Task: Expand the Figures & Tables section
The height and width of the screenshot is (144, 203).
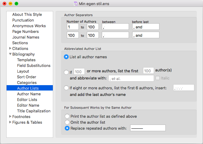Action: 10,122
